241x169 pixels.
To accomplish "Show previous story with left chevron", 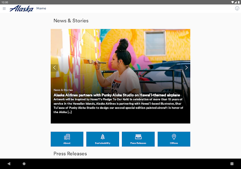I will [x=55, y=68].
